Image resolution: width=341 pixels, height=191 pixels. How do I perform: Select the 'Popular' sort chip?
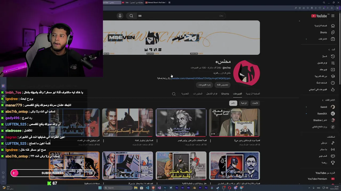coord(244,103)
